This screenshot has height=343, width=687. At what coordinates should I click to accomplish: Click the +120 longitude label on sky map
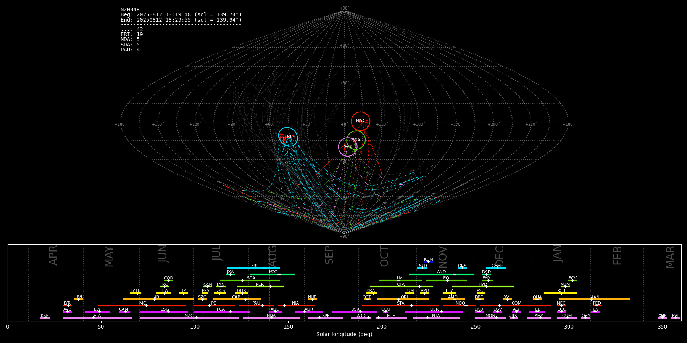[194, 125]
